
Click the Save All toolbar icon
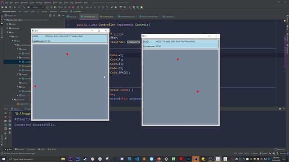[6, 7]
